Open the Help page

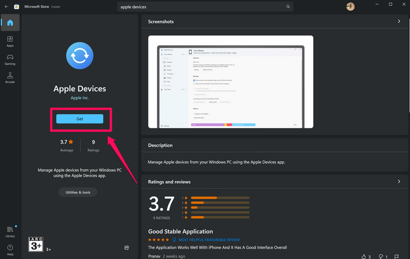click(x=10, y=250)
